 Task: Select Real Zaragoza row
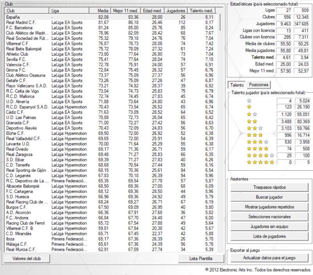(111, 154)
